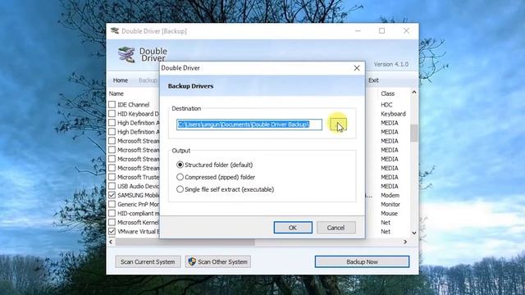Check the IDE Channel driver checkbox

click(x=112, y=105)
